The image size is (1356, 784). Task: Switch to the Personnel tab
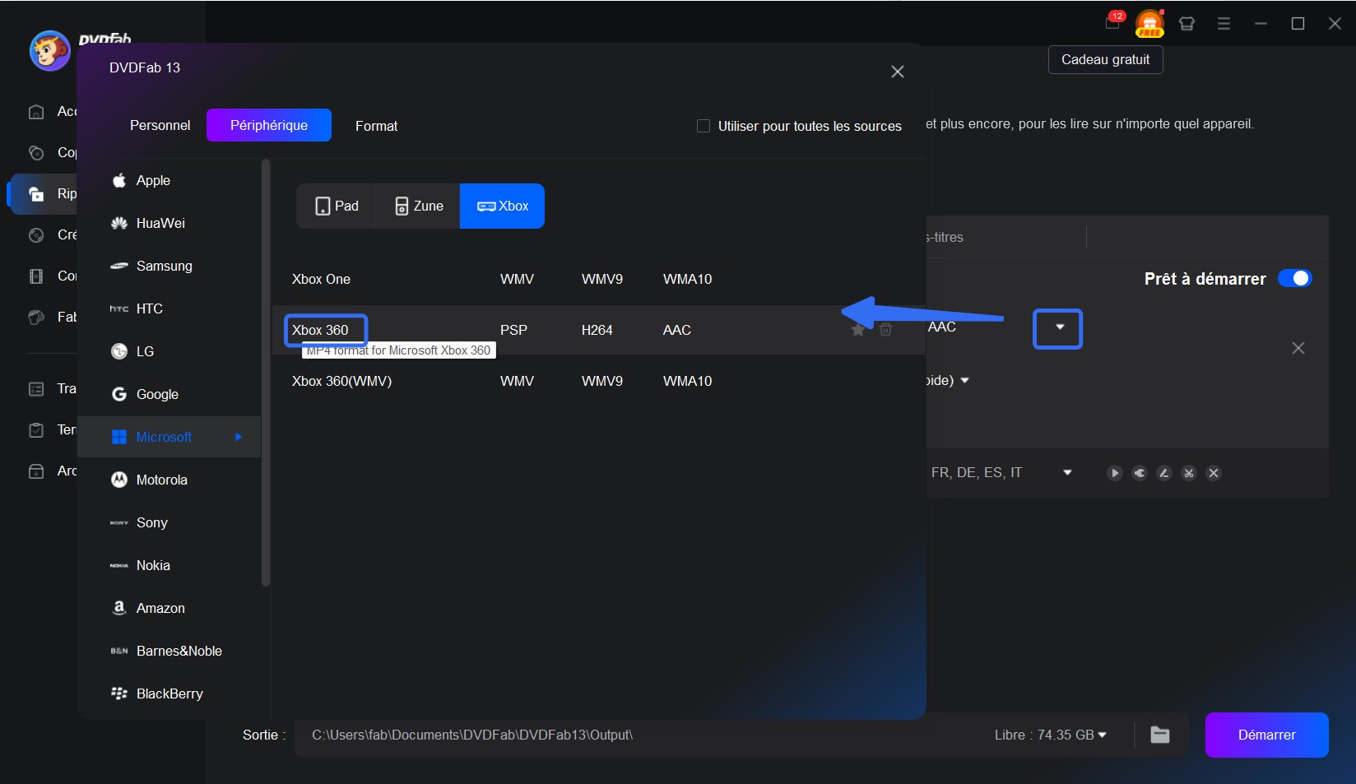point(160,125)
